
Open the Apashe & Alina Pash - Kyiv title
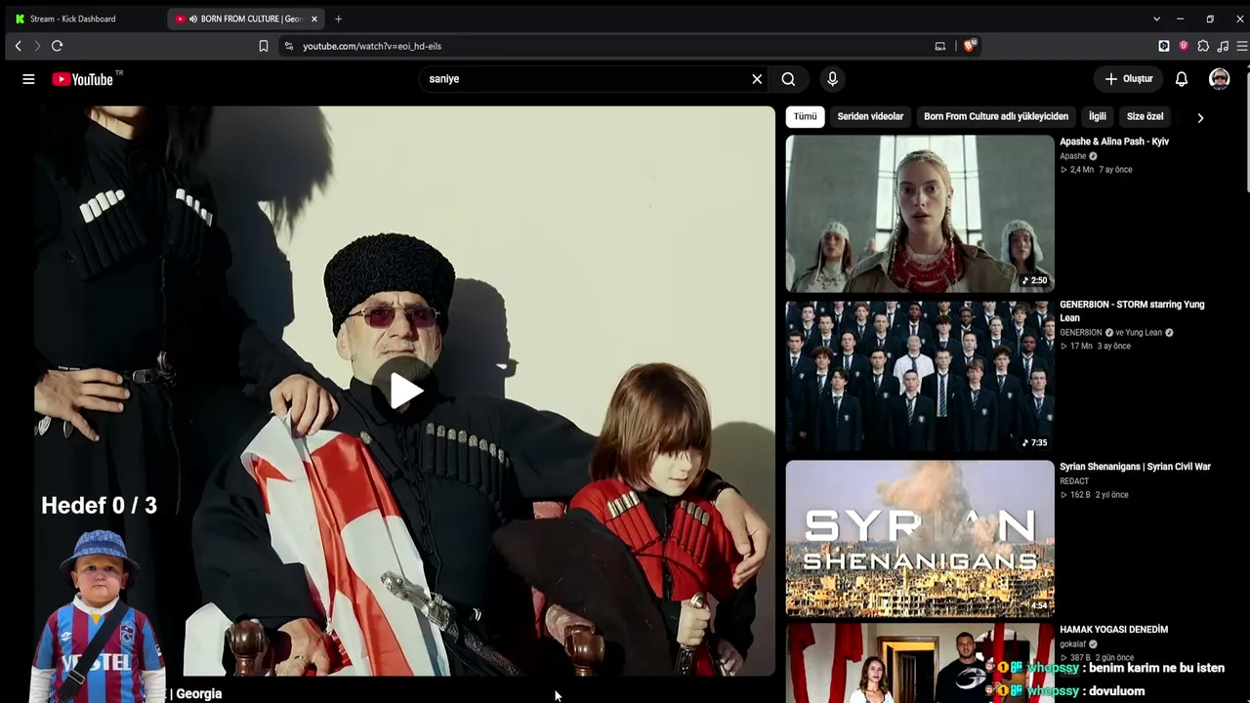click(1114, 142)
